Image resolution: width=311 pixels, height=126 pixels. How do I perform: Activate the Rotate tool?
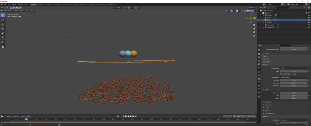click(3, 28)
